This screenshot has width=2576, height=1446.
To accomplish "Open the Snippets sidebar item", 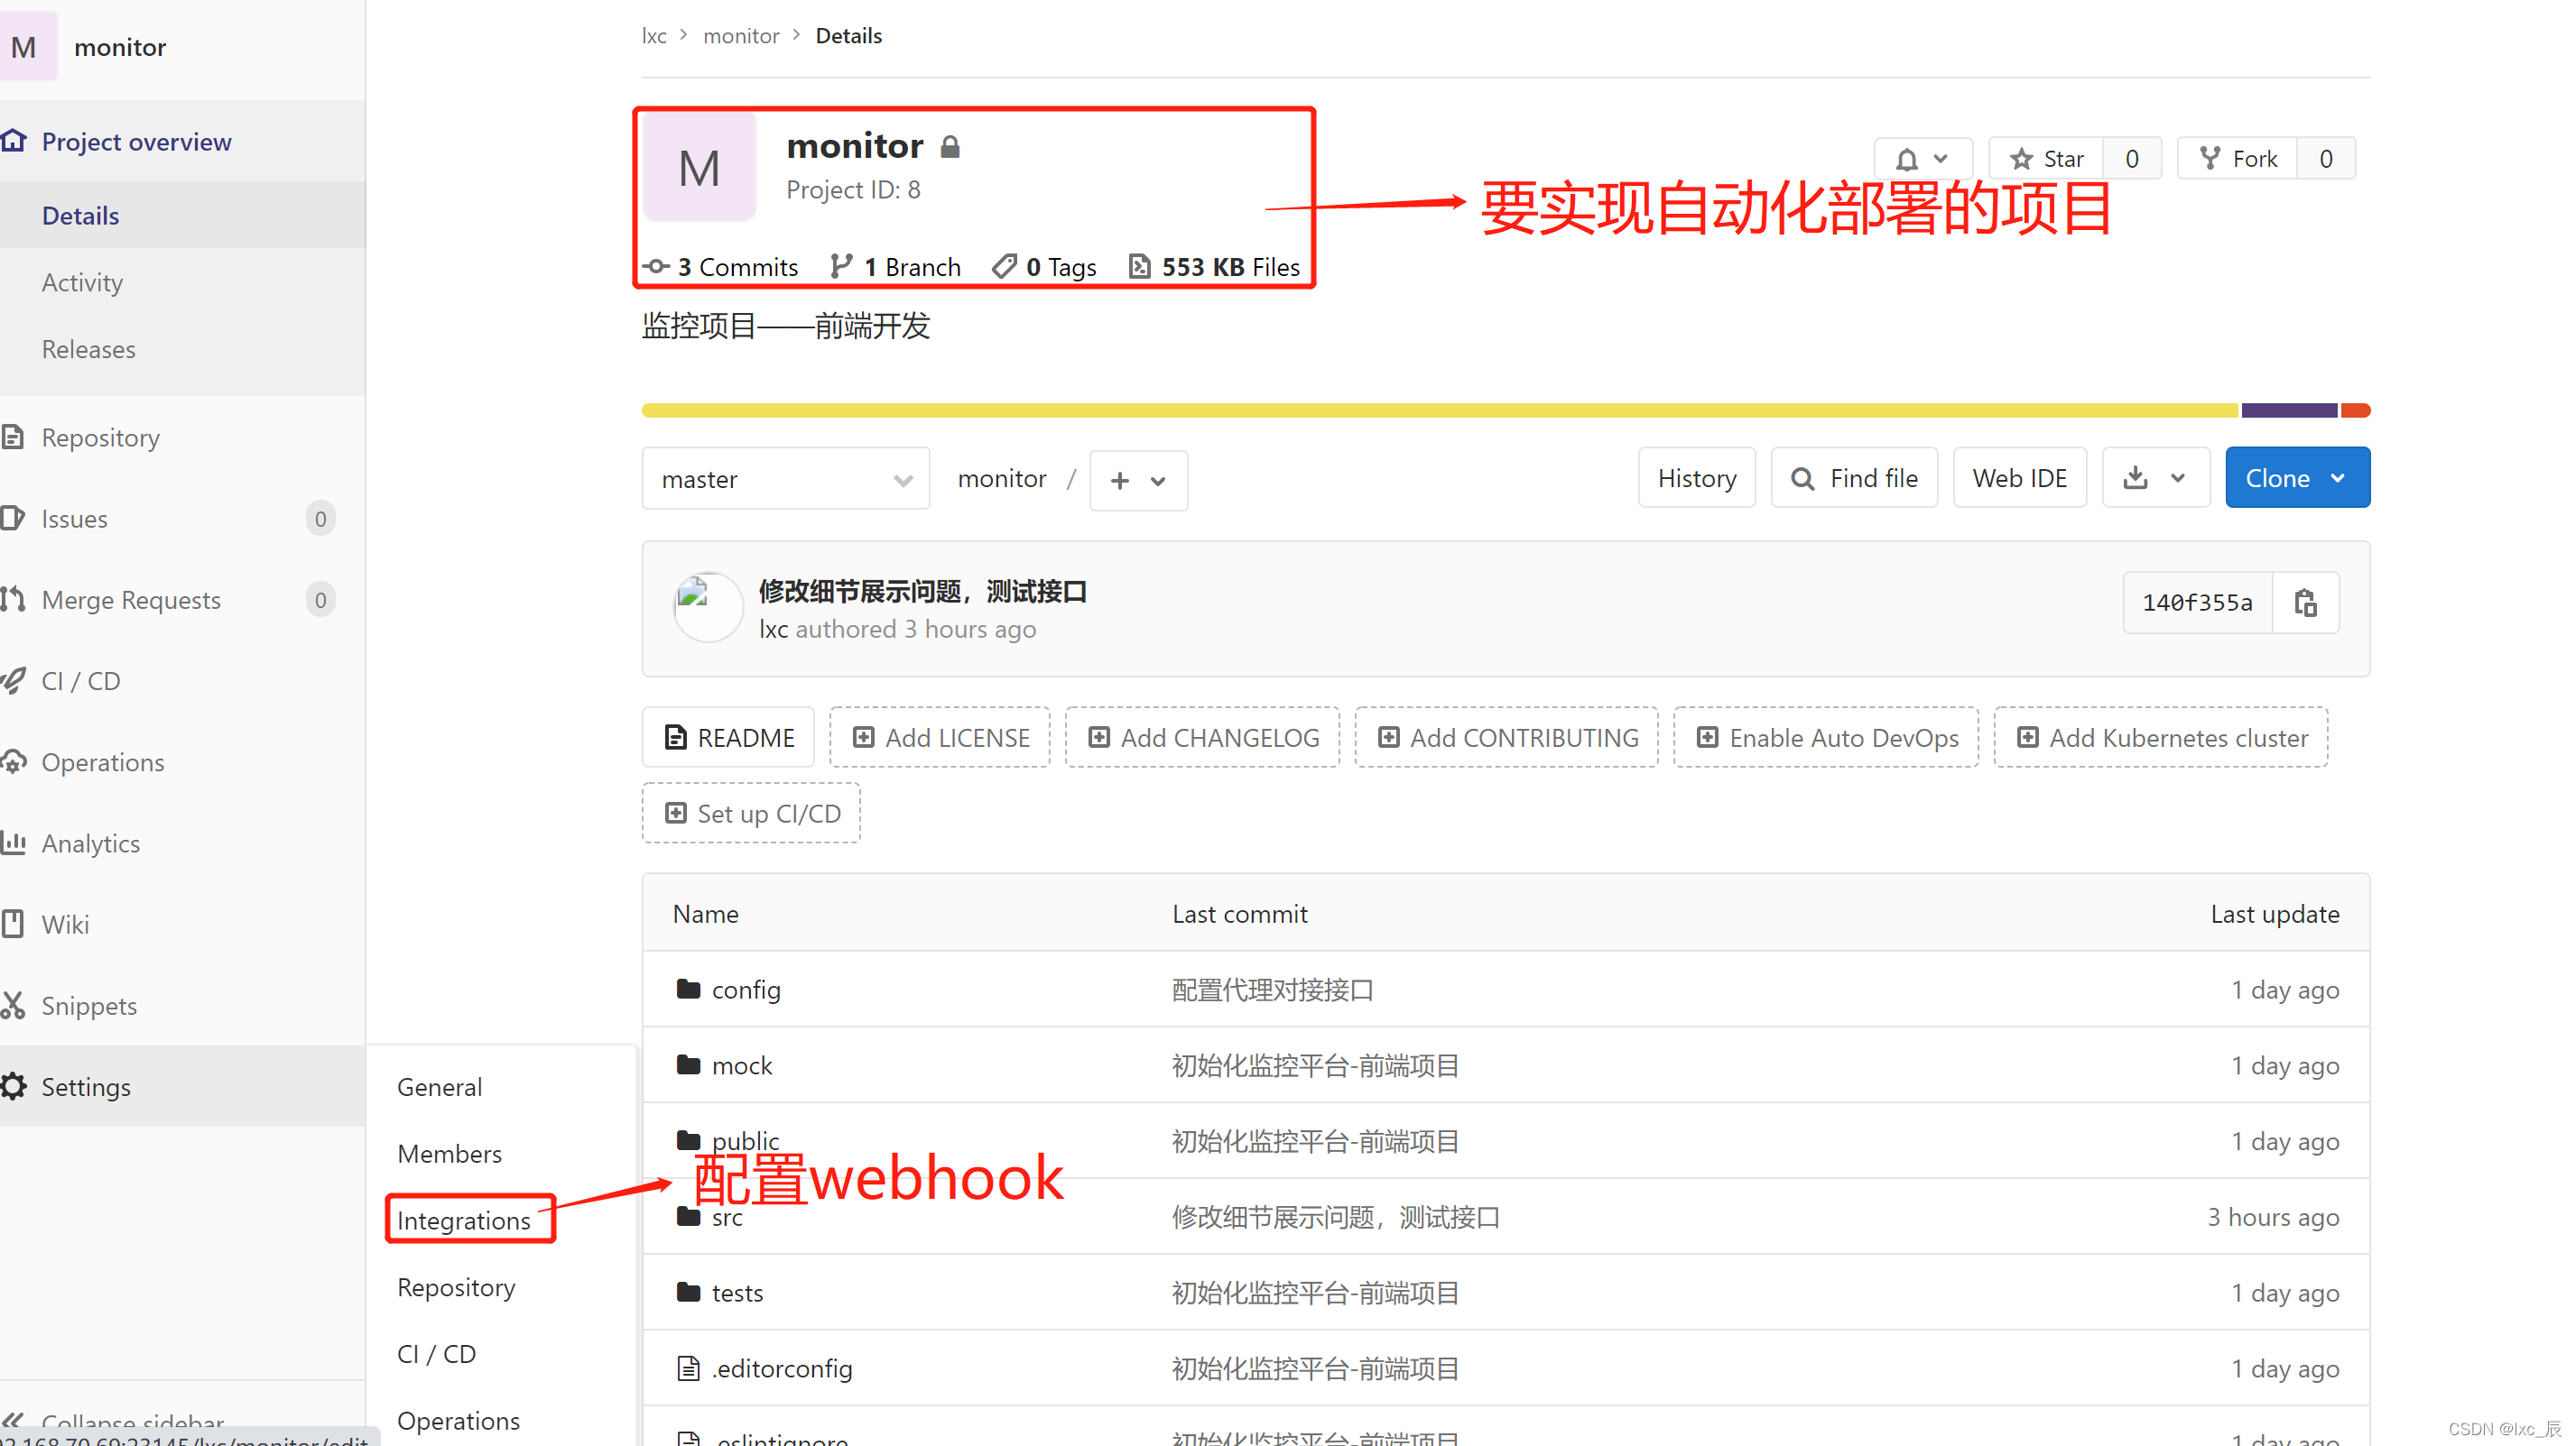I will point(89,1005).
